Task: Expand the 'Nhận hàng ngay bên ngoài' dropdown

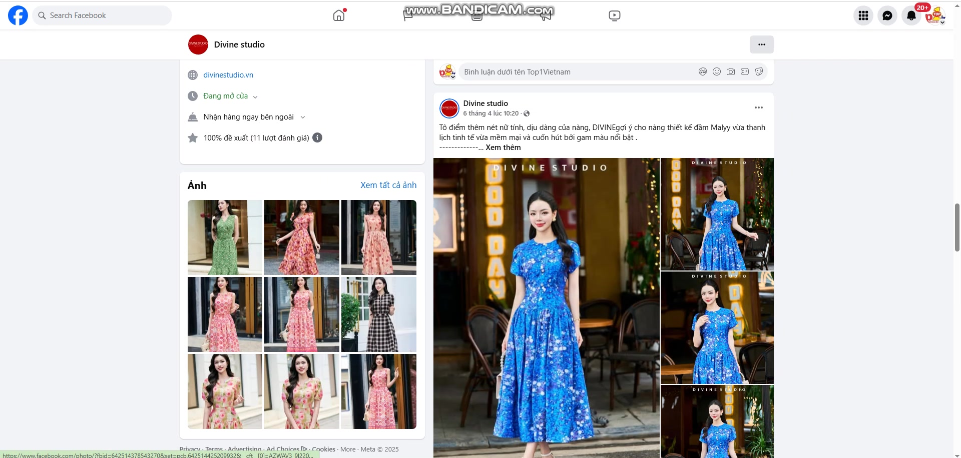Action: click(303, 117)
